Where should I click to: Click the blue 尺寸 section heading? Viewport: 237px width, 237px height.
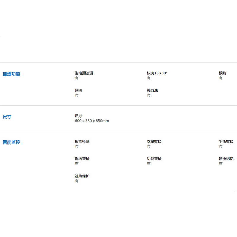point(7,117)
